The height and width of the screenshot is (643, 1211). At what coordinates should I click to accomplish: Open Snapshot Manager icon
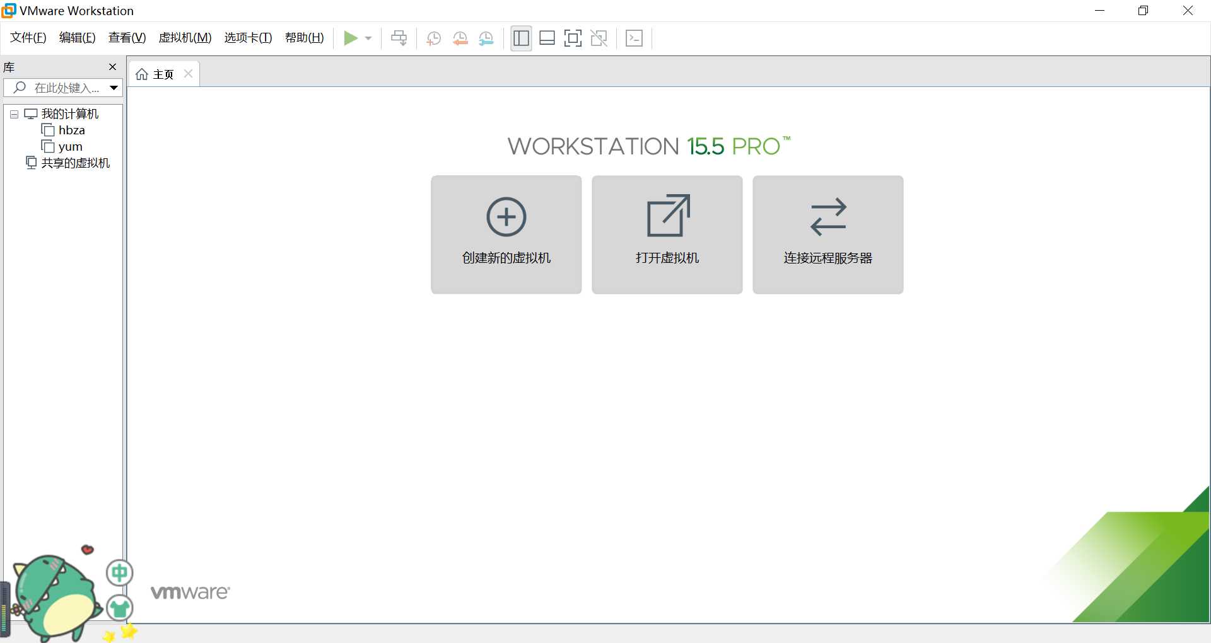coord(486,38)
